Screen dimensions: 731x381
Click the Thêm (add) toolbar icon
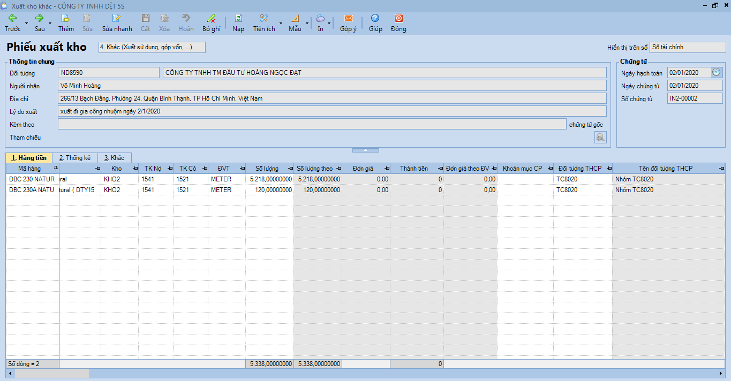66,22
